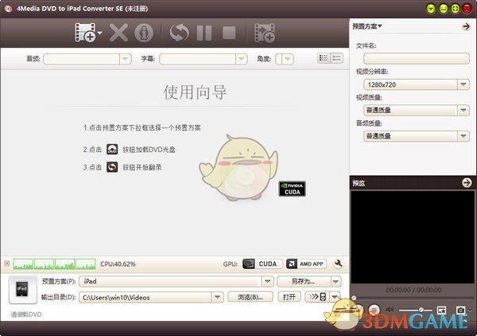
Task: Click the CPU:40.62% usage text
Action: 118,264
